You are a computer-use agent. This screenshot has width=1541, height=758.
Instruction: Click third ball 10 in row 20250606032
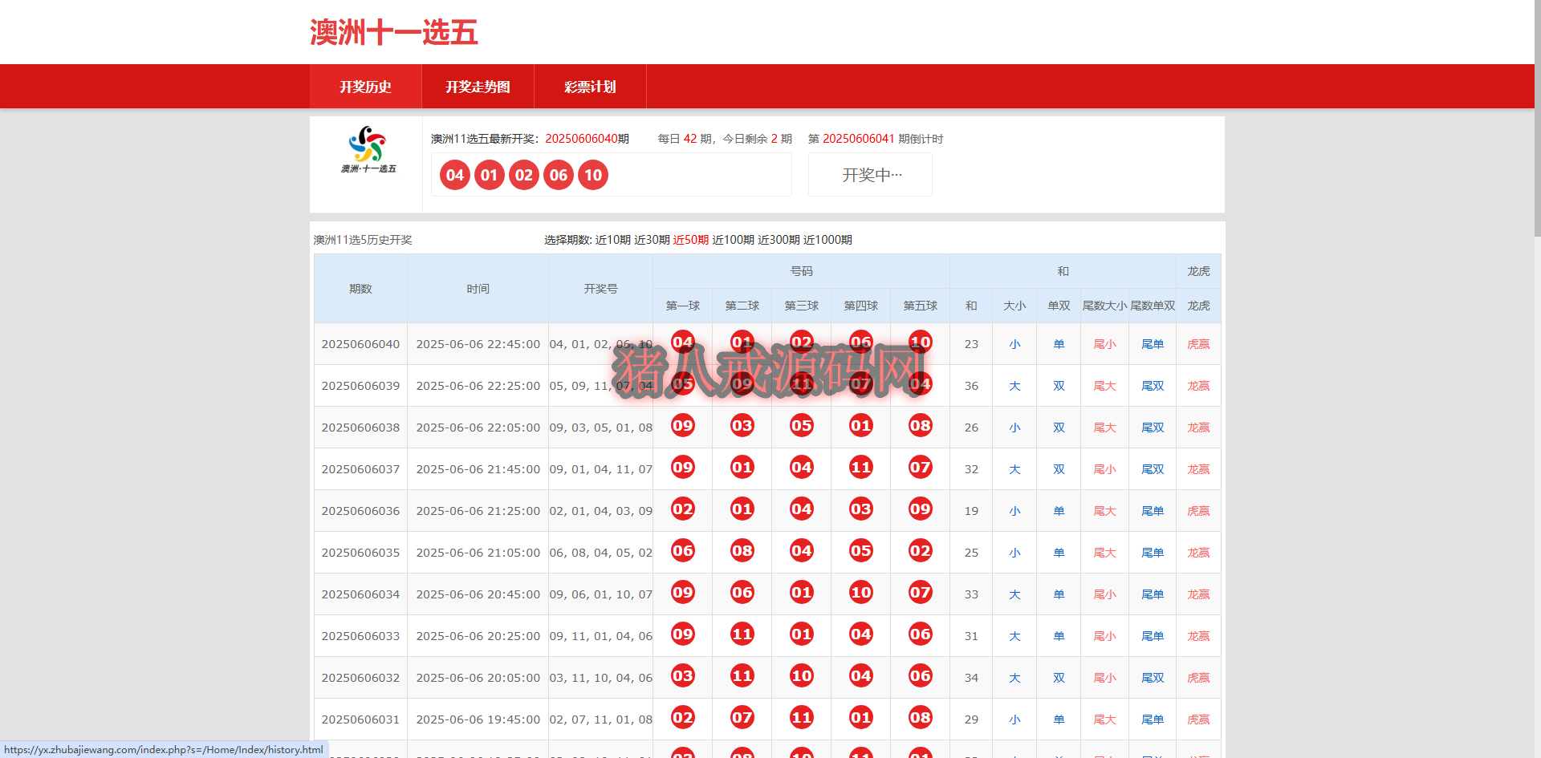pos(802,676)
